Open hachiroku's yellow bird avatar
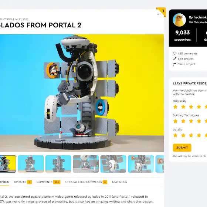Viewport: 207px width, 207px height. (179, 20)
